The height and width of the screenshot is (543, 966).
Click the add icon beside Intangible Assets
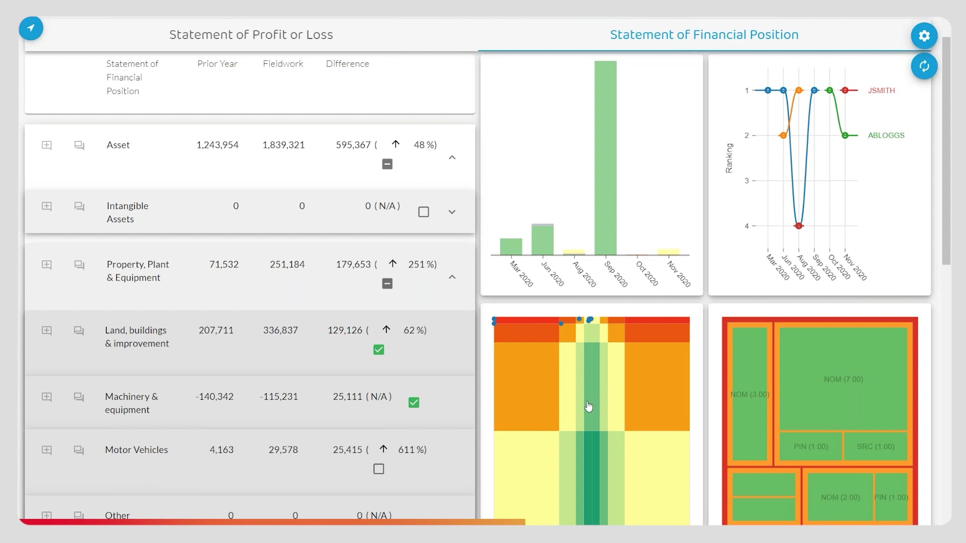tap(46, 206)
